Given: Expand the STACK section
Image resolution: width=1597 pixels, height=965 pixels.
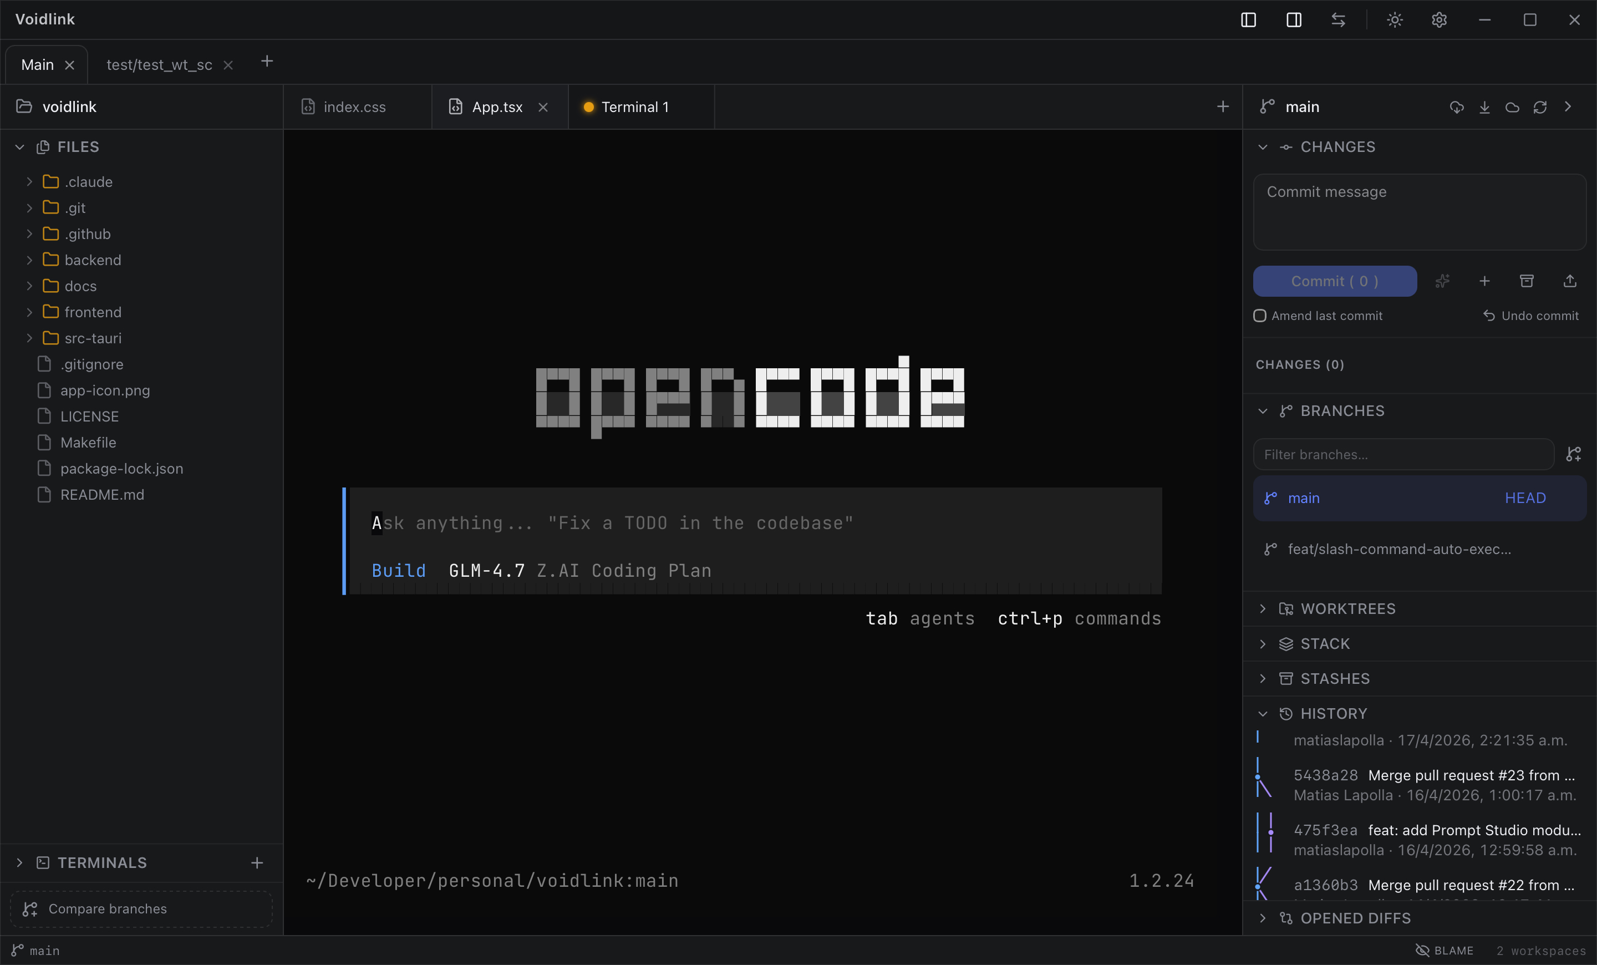Looking at the screenshot, I should click(x=1263, y=643).
